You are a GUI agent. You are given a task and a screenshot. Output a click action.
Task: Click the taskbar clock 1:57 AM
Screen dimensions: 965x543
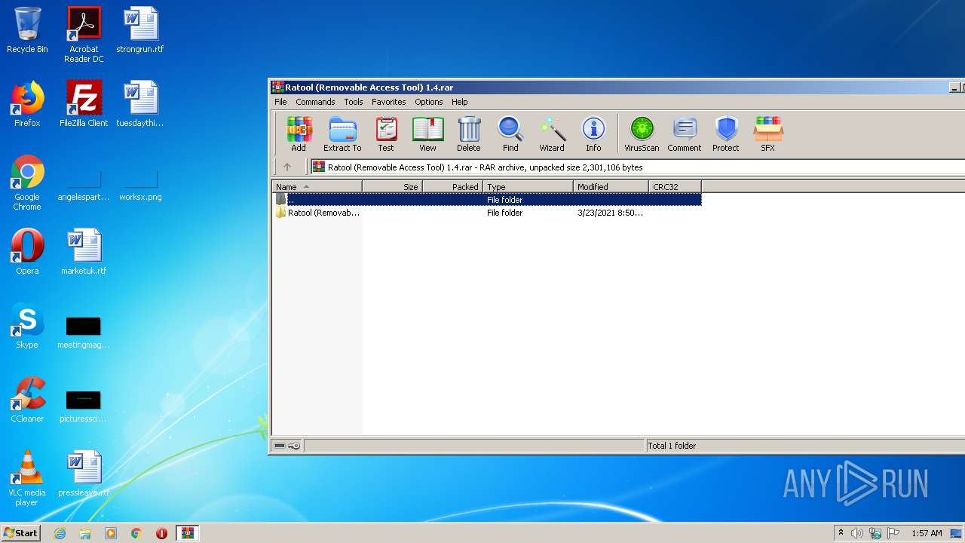927,533
